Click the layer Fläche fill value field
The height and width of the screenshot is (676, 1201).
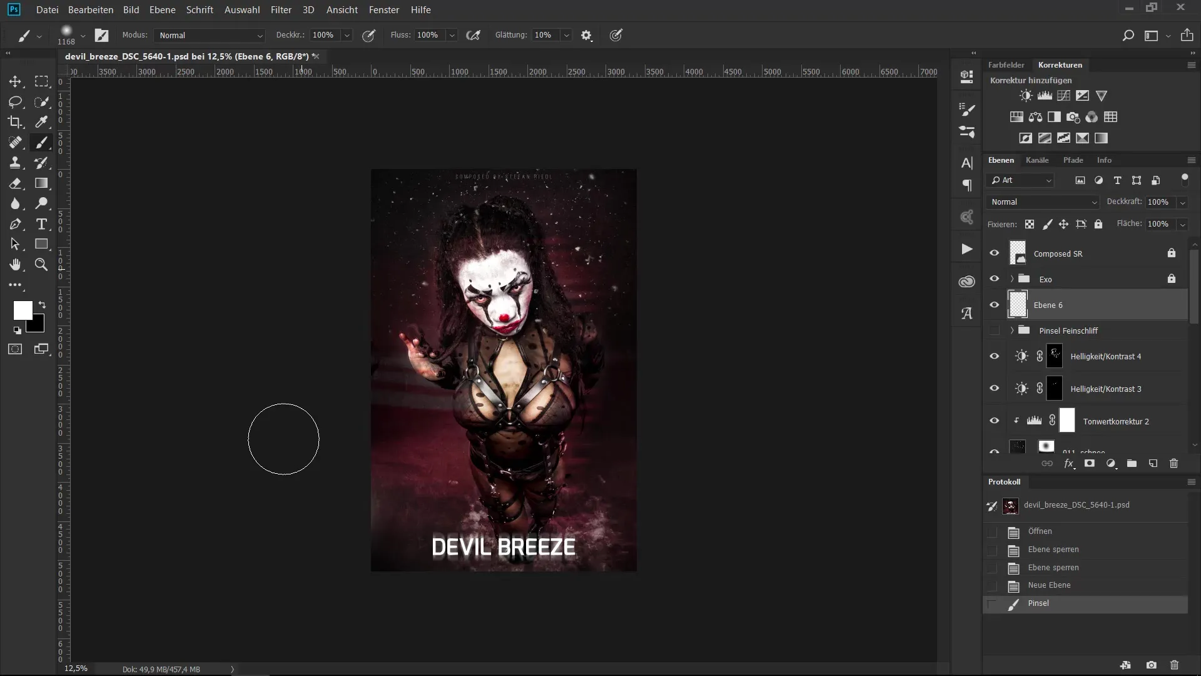click(1160, 224)
